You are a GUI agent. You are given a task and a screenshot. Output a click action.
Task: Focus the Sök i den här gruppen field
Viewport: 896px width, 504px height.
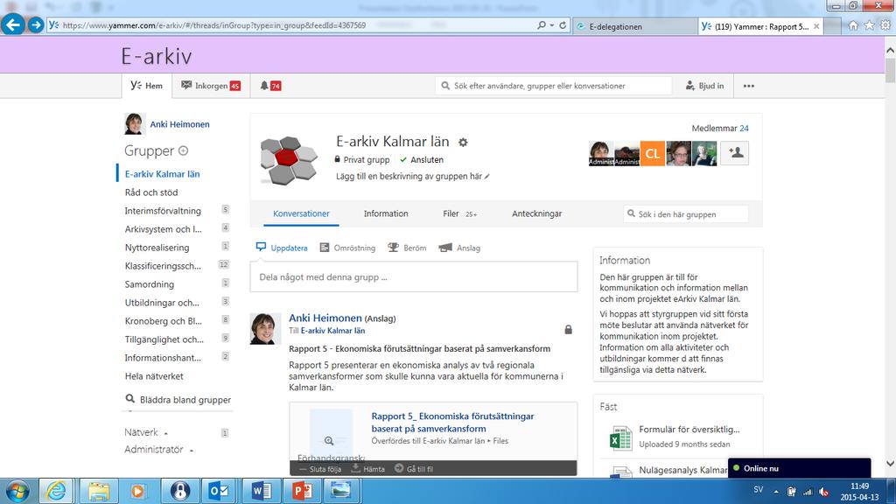tap(686, 214)
